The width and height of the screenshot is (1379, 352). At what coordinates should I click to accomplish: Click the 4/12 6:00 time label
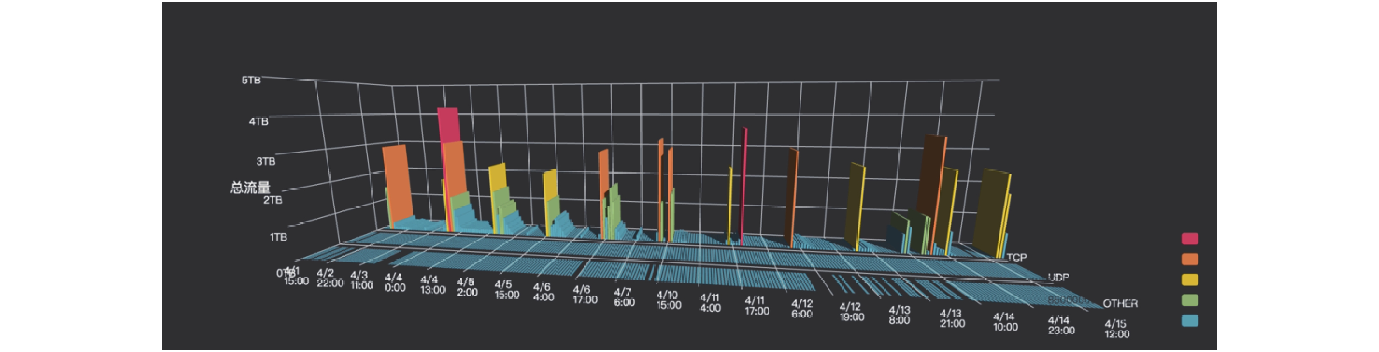pyautogui.click(x=802, y=308)
